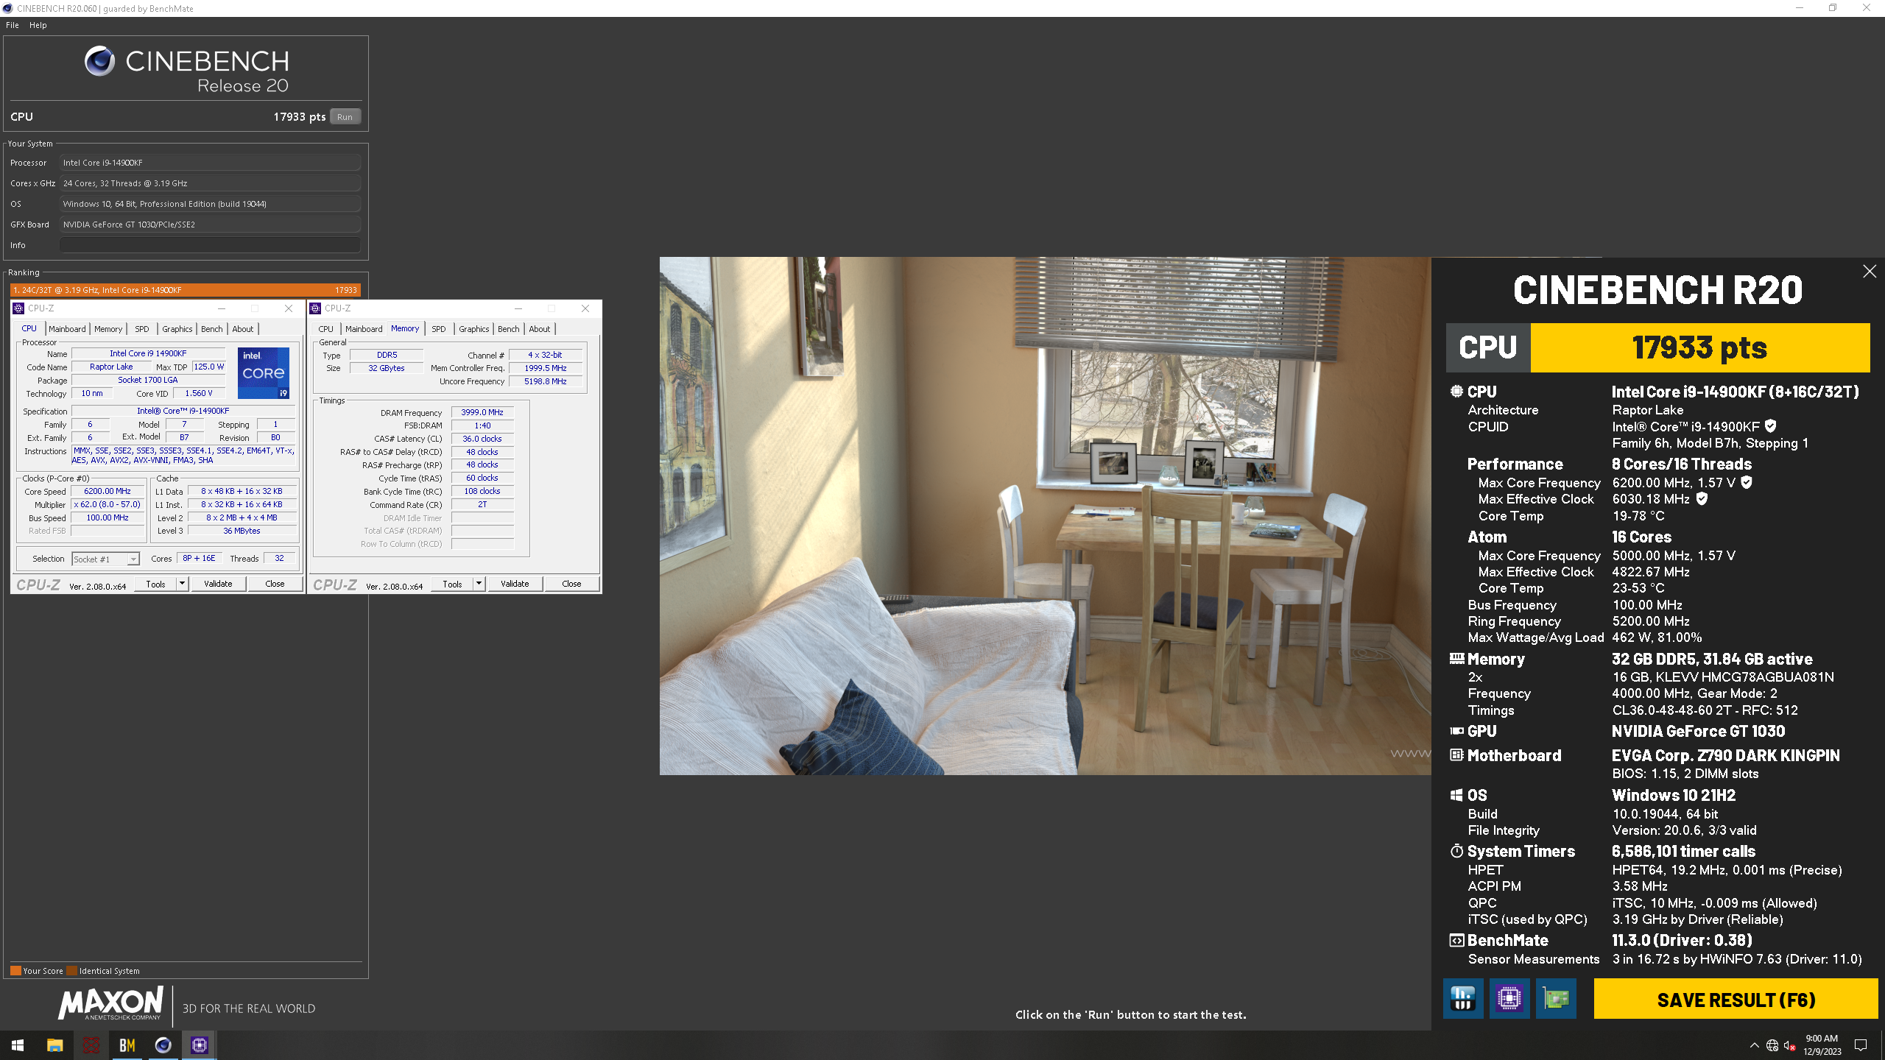Click the CPUID verified shield icon
The height and width of the screenshot is (1060, 1885).
(x=1771, y=425)
